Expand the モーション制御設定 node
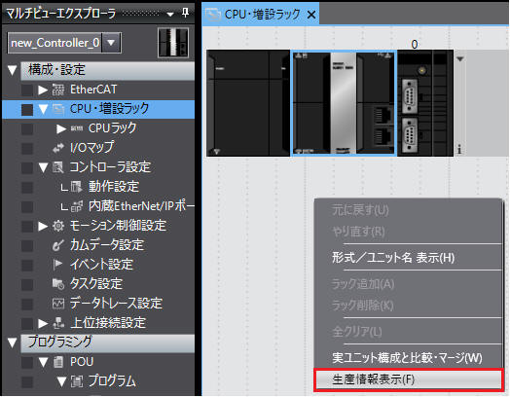 pos(43,226)
